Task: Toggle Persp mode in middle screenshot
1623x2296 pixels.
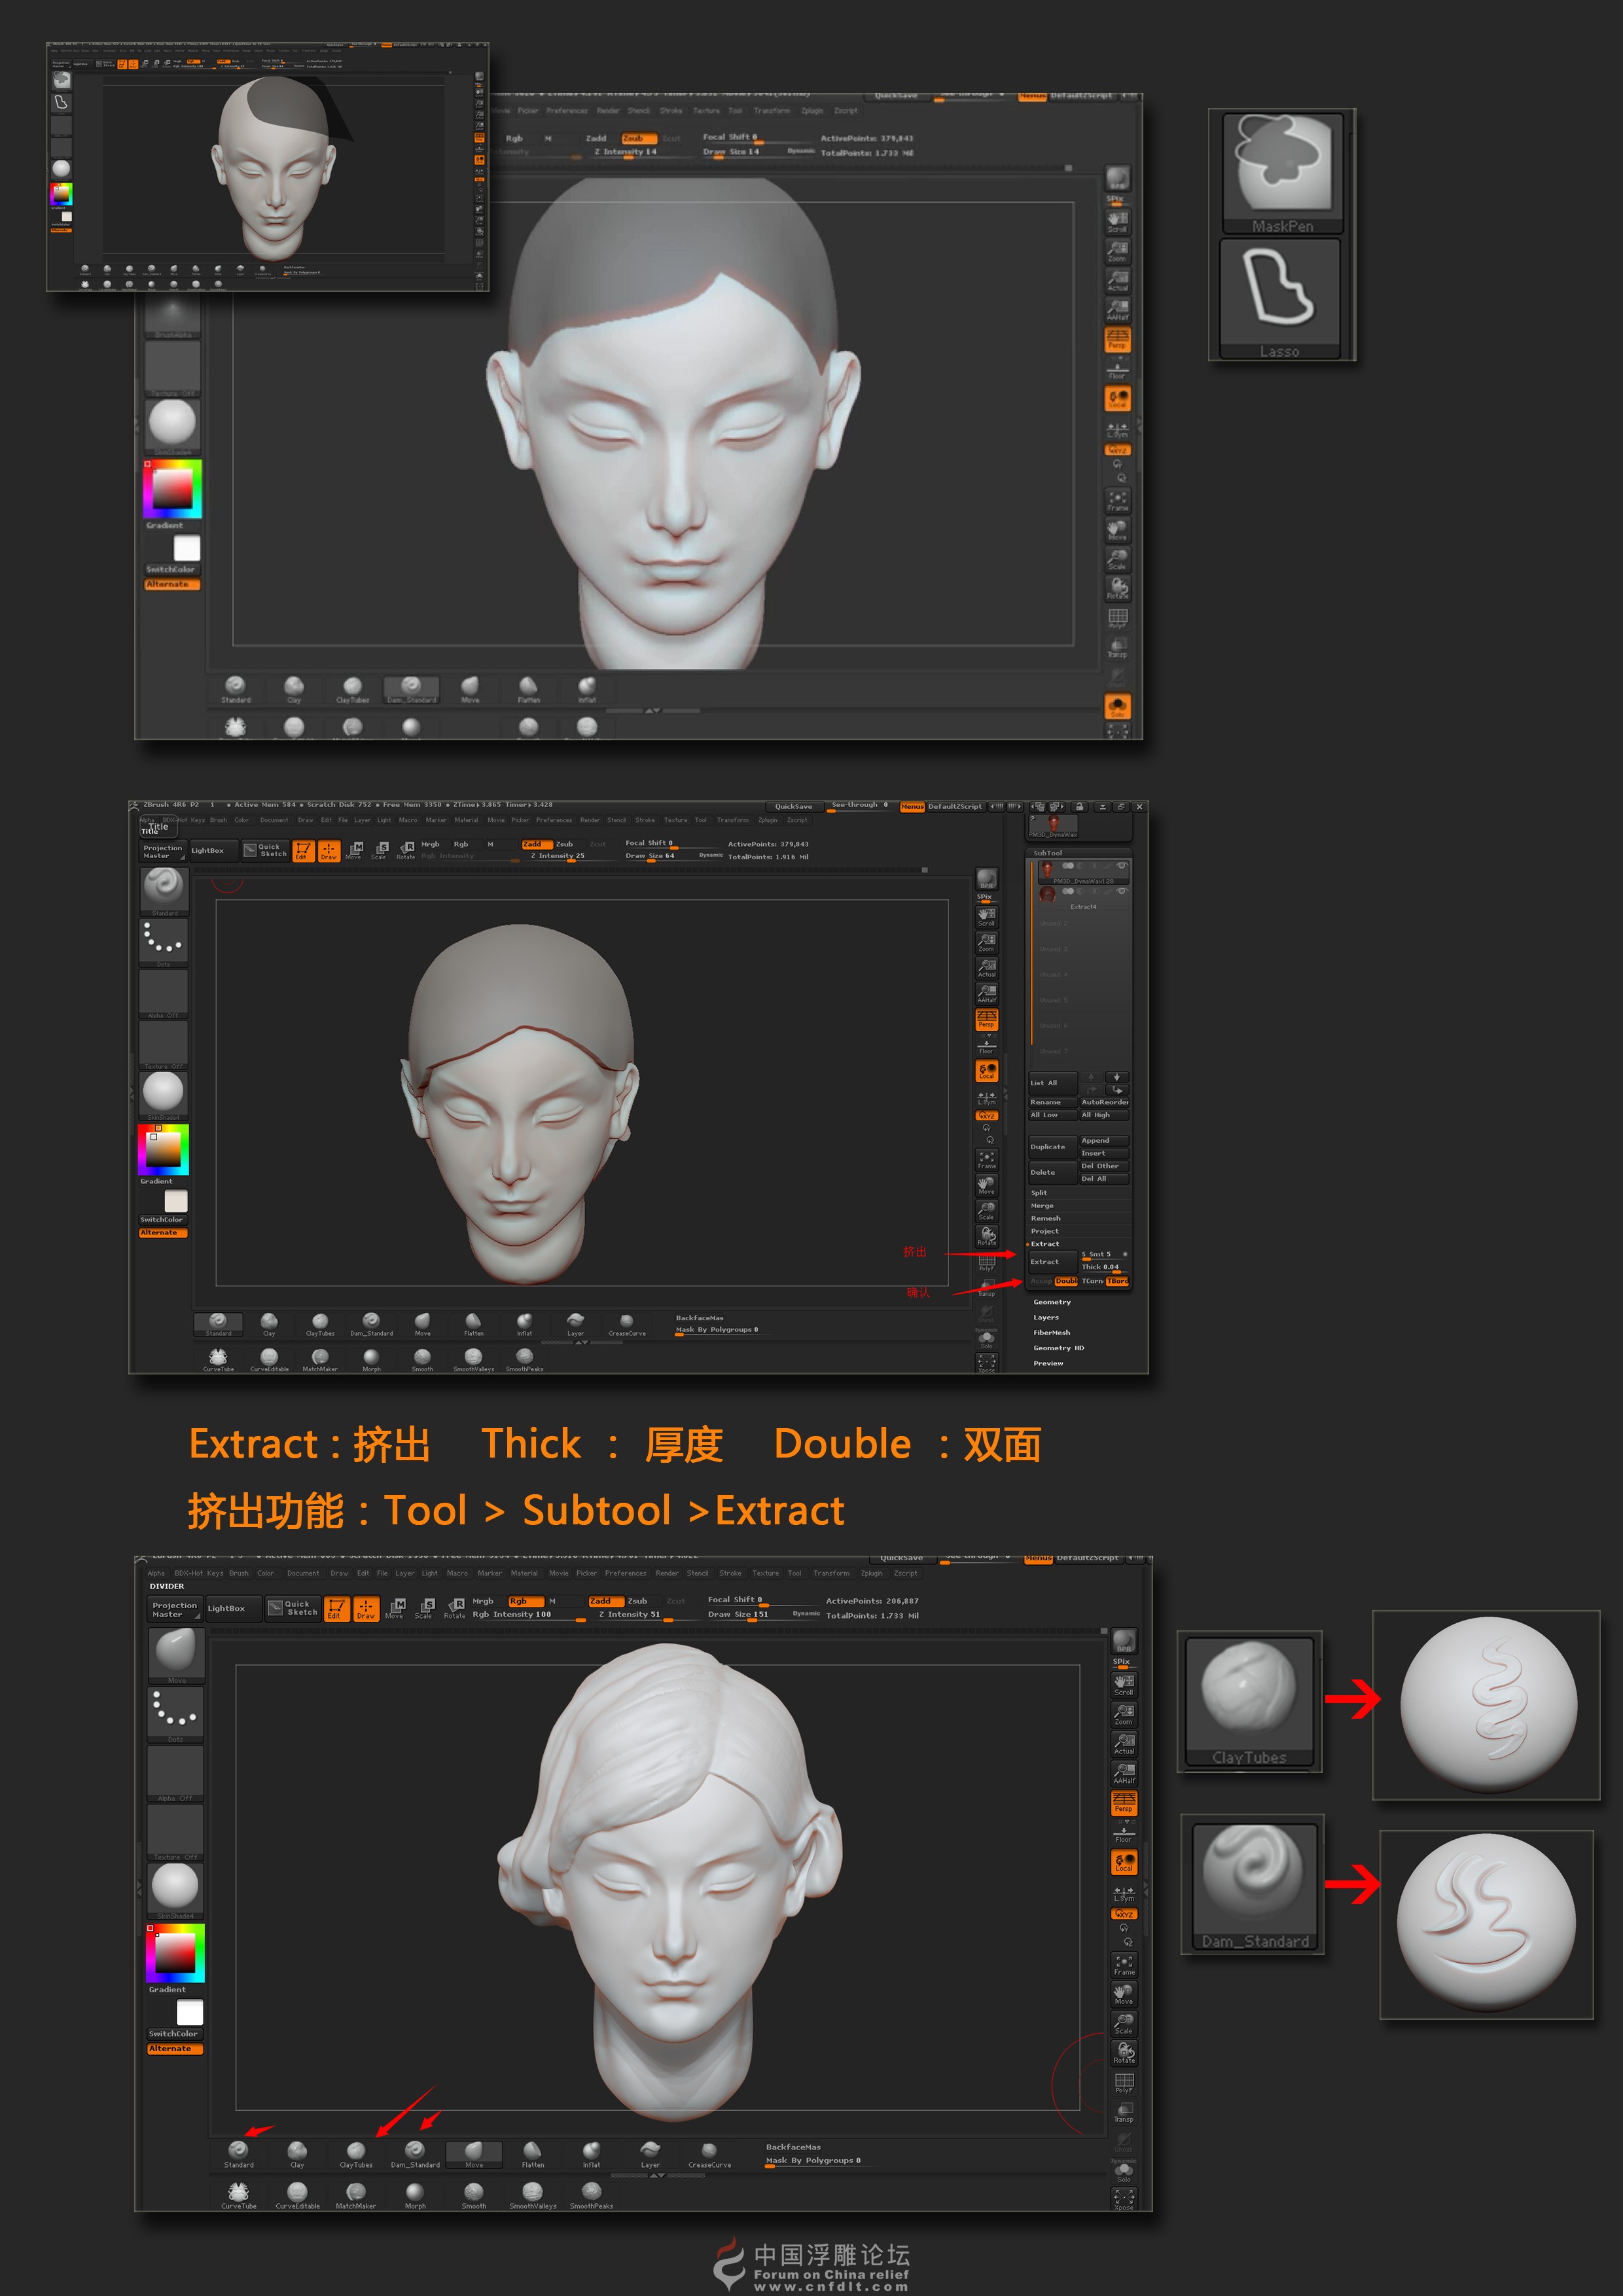Action: click(x=986, y=1019)
